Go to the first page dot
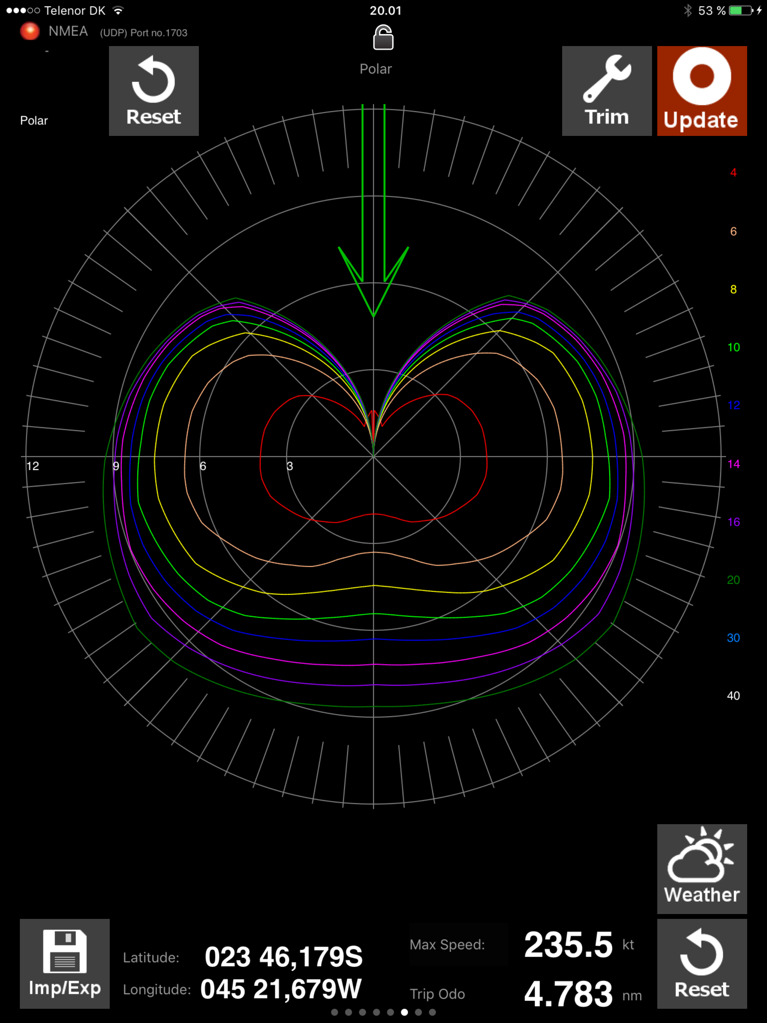The width and height of the screenshot is (767, 1023). pos(334,1013)
